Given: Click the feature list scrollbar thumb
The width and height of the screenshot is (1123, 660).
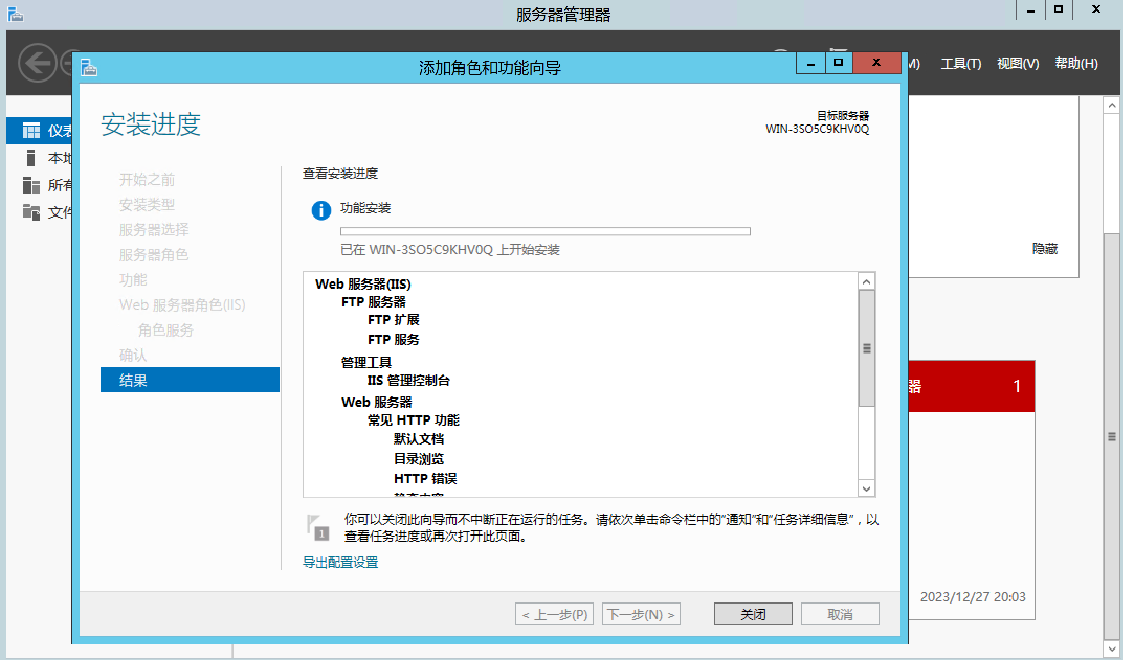Looking at the screenshot, I should tap(866, 348).
